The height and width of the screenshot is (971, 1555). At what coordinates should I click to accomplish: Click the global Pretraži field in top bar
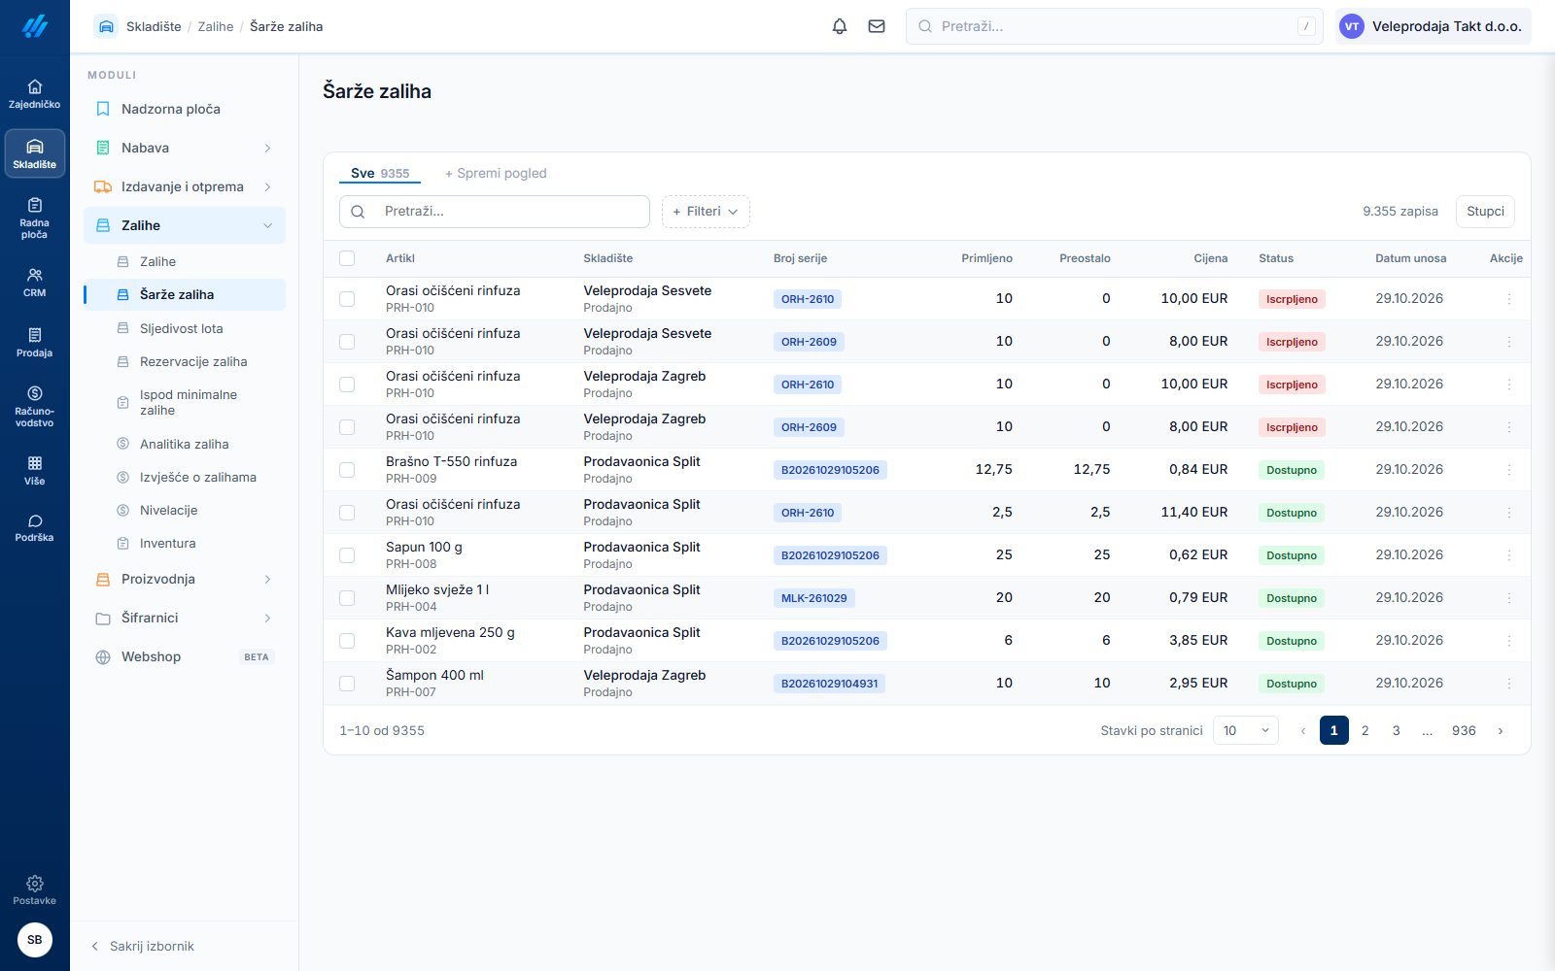point(1115,26)
